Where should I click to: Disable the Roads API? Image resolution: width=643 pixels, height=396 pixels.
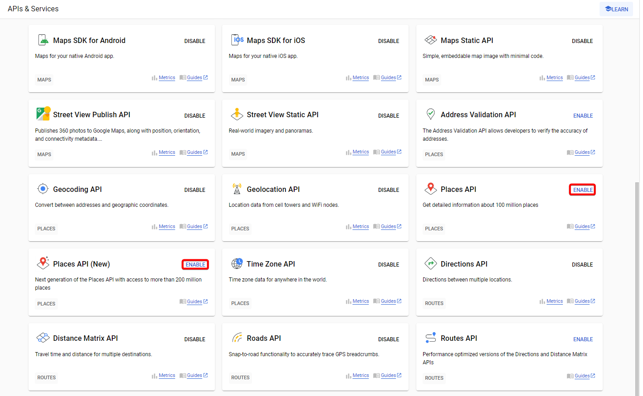click(x=389, y=339)
